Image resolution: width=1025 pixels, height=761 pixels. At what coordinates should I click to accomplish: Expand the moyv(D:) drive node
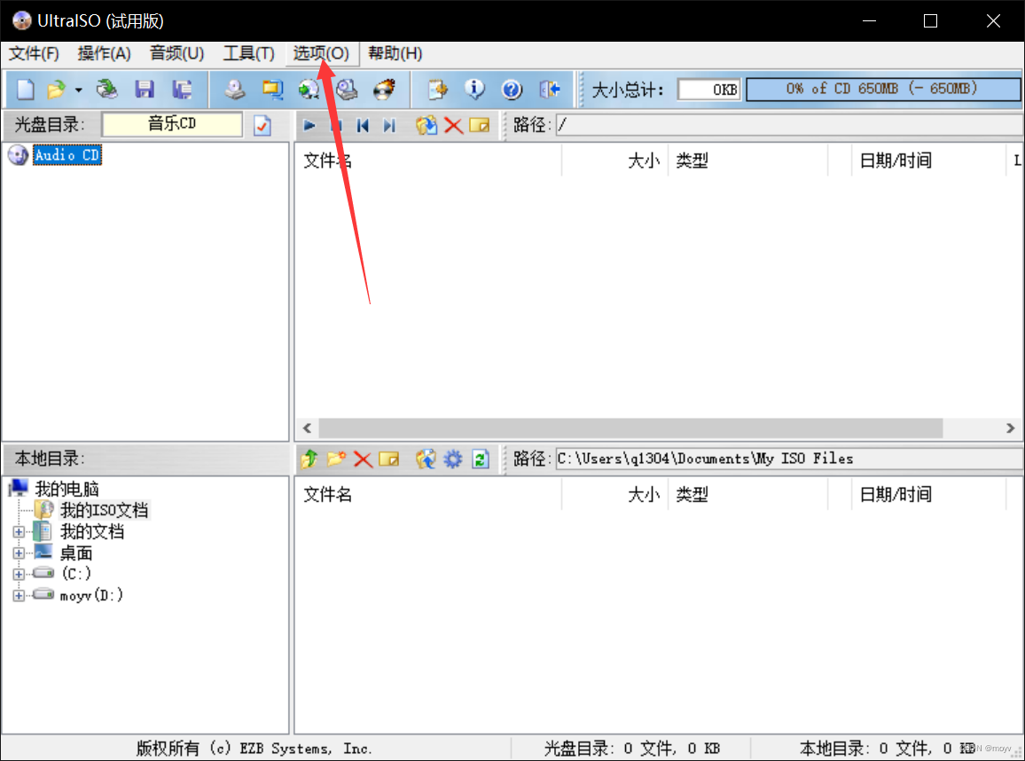[x=19, y=596]
